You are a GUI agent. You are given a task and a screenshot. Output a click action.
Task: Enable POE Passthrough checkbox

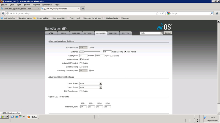click(81, 91)
